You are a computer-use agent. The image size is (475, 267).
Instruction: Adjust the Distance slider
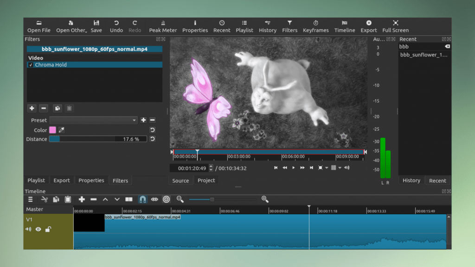coord(98,139)
